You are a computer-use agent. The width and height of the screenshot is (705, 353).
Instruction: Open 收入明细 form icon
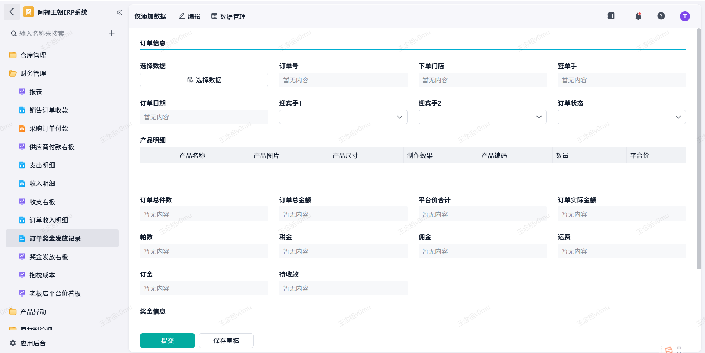coord(22,183)
